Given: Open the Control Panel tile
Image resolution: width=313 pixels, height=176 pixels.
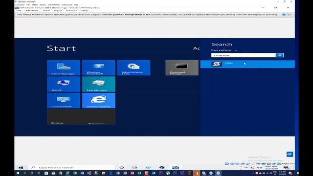Looking at the screenshot, I should click(64, 101).
